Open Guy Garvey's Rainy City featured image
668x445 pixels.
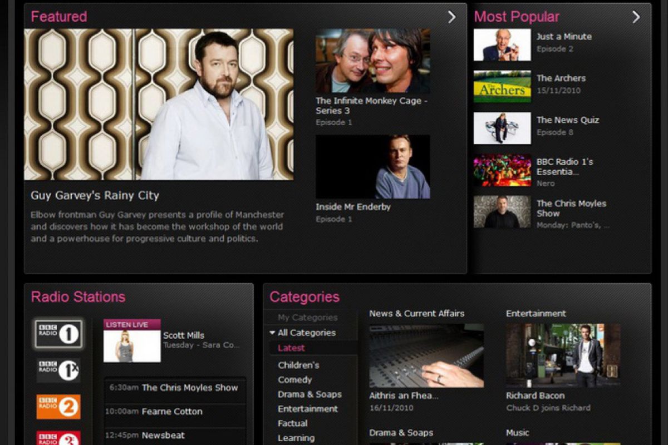tap(159, 104)
